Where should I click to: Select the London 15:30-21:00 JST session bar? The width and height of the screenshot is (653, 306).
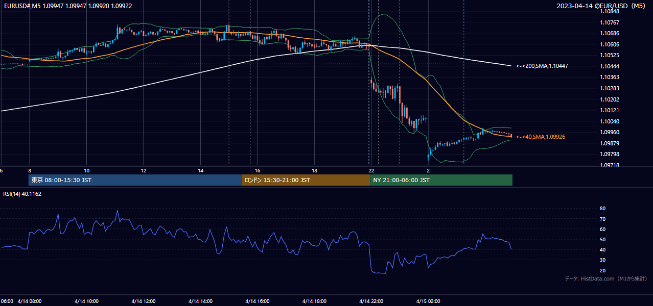(x=306, y=180)
